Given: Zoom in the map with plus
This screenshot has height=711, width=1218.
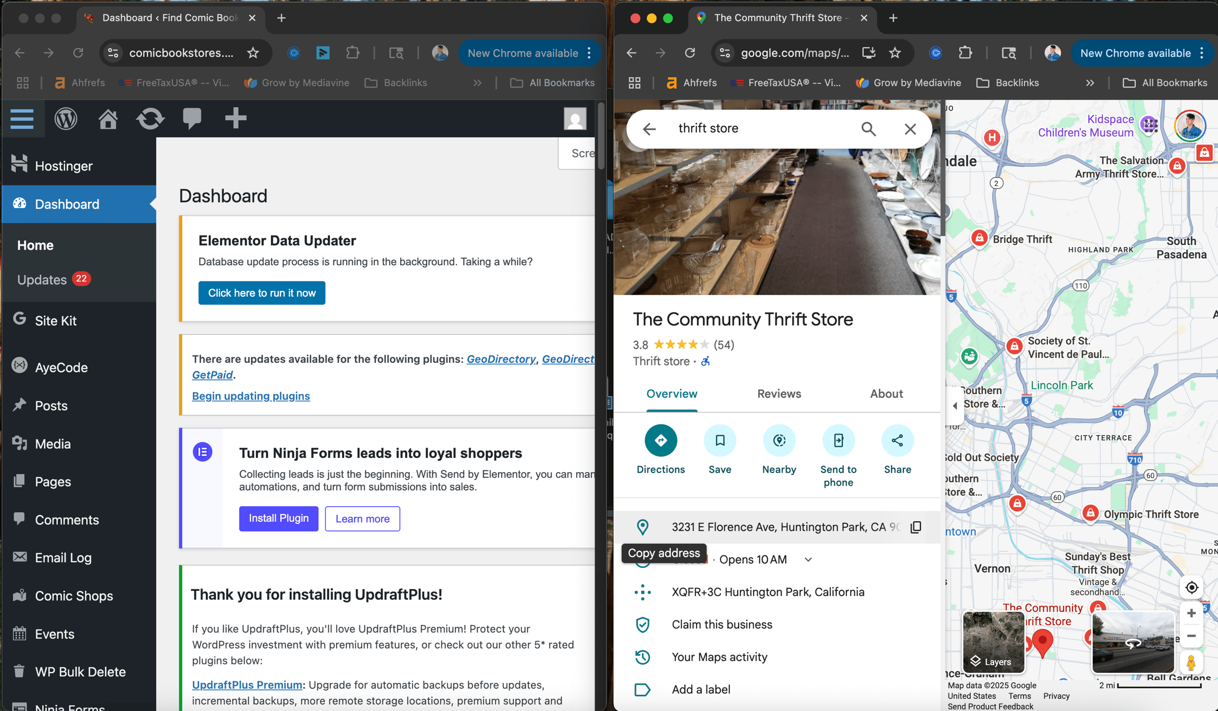Looking at the screenshot, I should [1191, 613].
